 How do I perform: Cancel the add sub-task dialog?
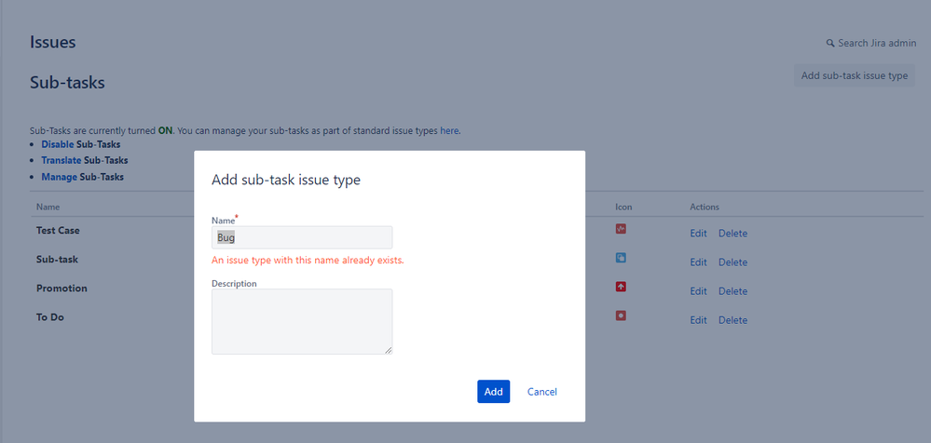click(x=542, y=392)
